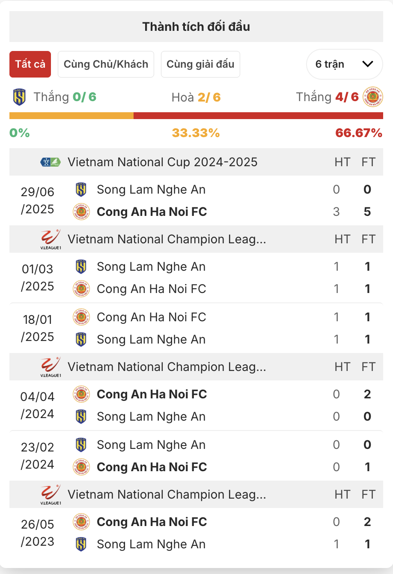
Task: Open Vietnam National Cup 2024-2025 league link
Action: 163,162
